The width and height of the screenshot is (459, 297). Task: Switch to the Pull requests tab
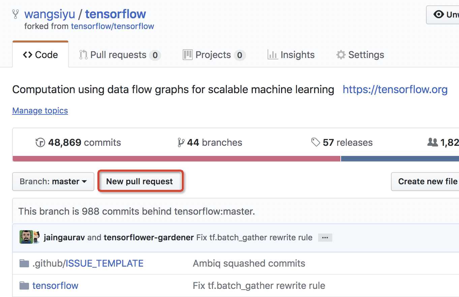120,55
